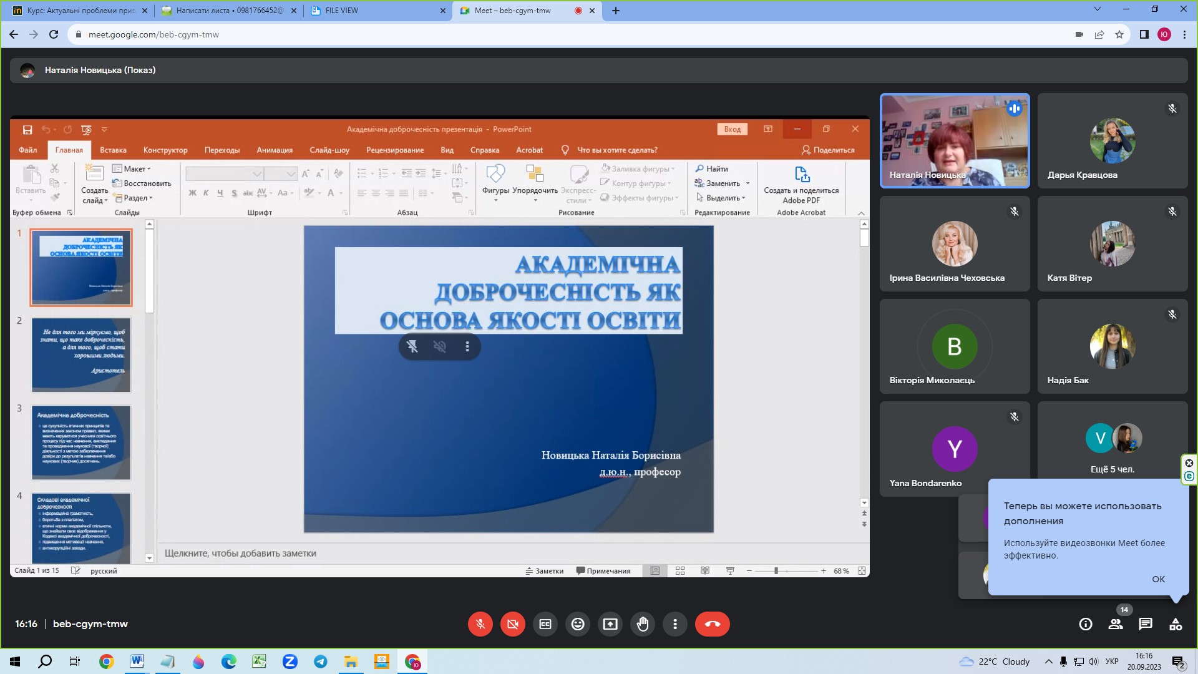Screen dimensions: 1198x674
Task: Raise hand in the meeting
Action: 643,624
